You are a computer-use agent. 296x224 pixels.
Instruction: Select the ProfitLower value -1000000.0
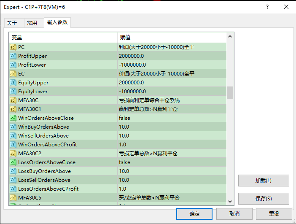point(132,65)
